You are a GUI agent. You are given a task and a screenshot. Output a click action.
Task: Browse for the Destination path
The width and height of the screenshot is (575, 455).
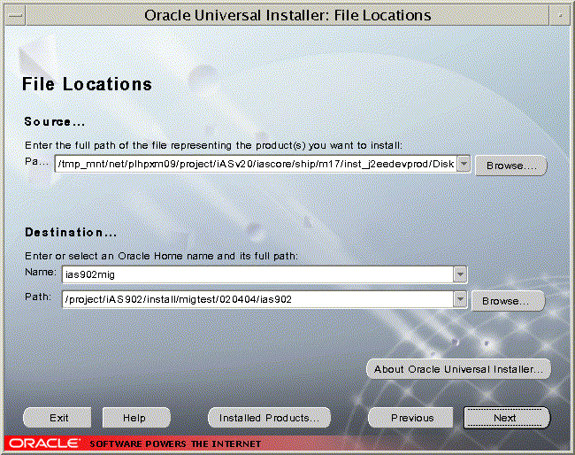click(508, 301)
